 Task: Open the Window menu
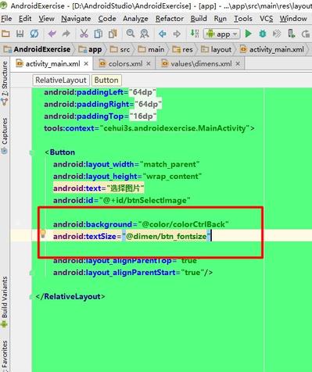pos(293,19)
